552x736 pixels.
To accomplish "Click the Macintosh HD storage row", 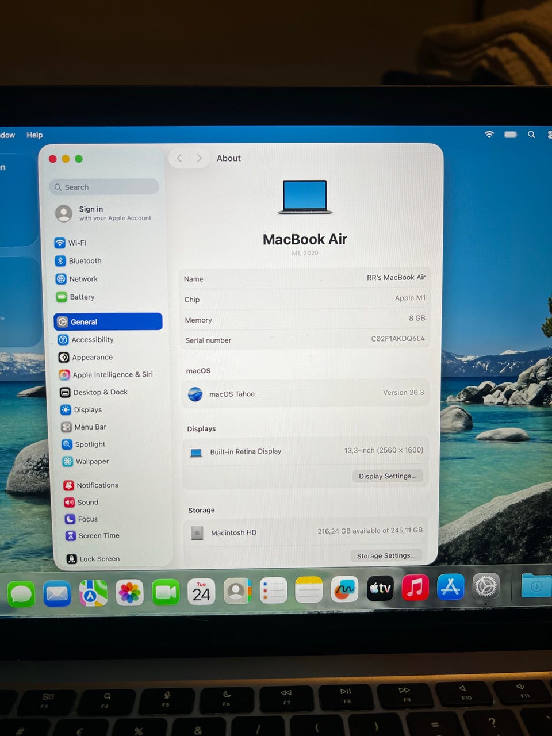I will pos(306,532).
